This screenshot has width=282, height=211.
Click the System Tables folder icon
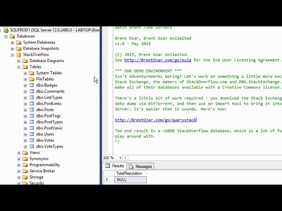(32, 73)
